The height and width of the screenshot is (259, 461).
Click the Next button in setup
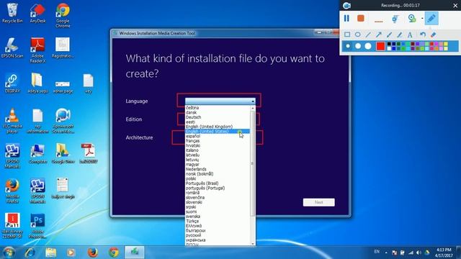click(x=318, y=202)
